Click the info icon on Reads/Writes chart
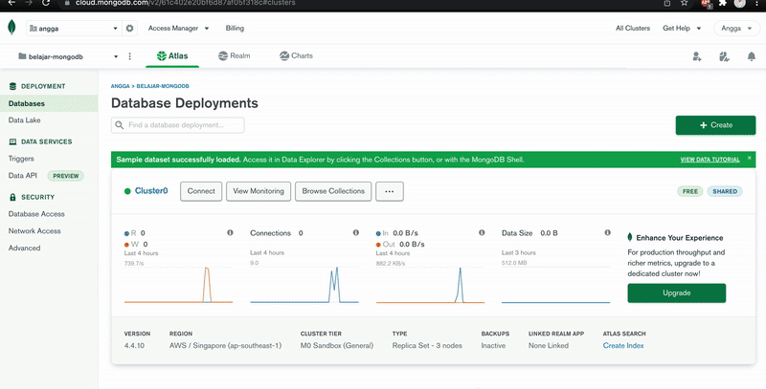The height and width of the screenshot is (389, 766). pyautogui.click(x=230, y=232)
